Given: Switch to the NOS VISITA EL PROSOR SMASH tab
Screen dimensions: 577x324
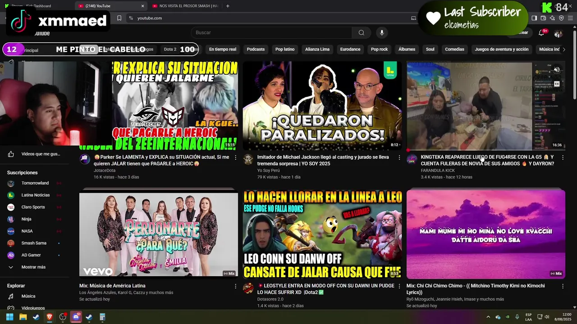Looking at the screenshot, I should click(185, 6).
